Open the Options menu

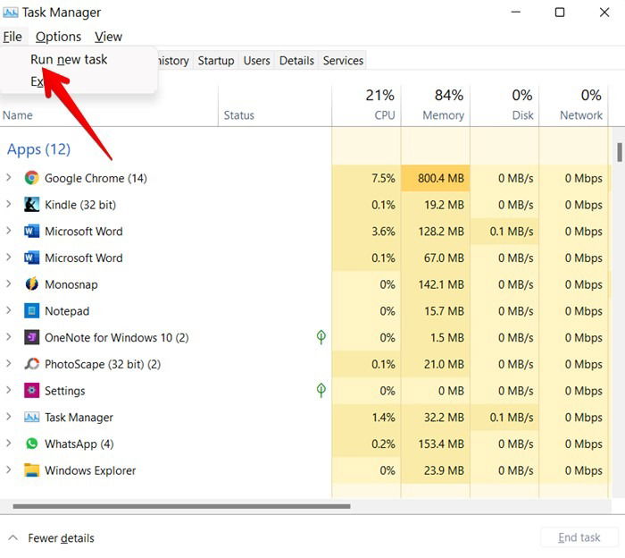click(x=58, y=37)
